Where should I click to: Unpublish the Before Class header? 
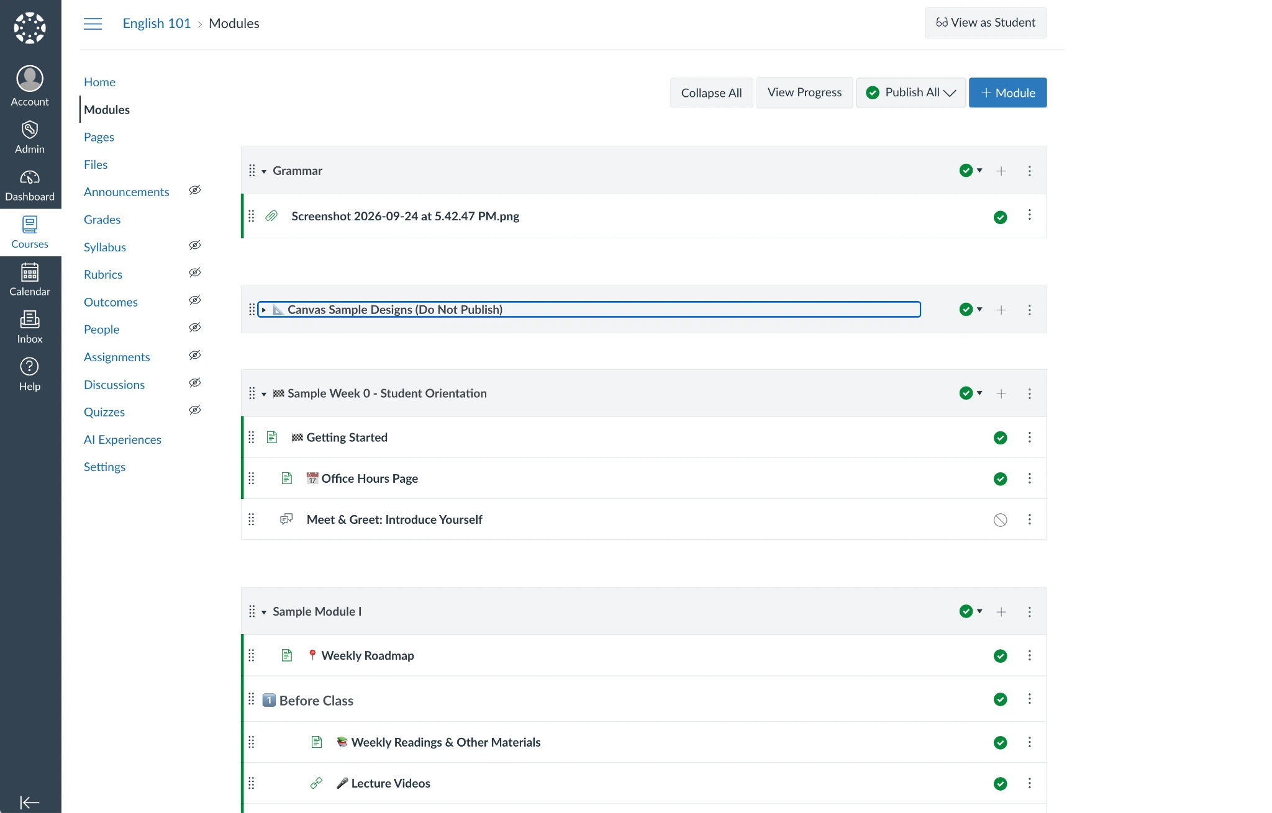[1001, 699]
